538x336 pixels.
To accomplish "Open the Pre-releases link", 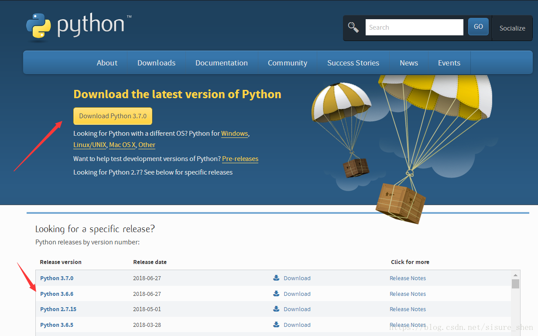I will tap(240, 159).
